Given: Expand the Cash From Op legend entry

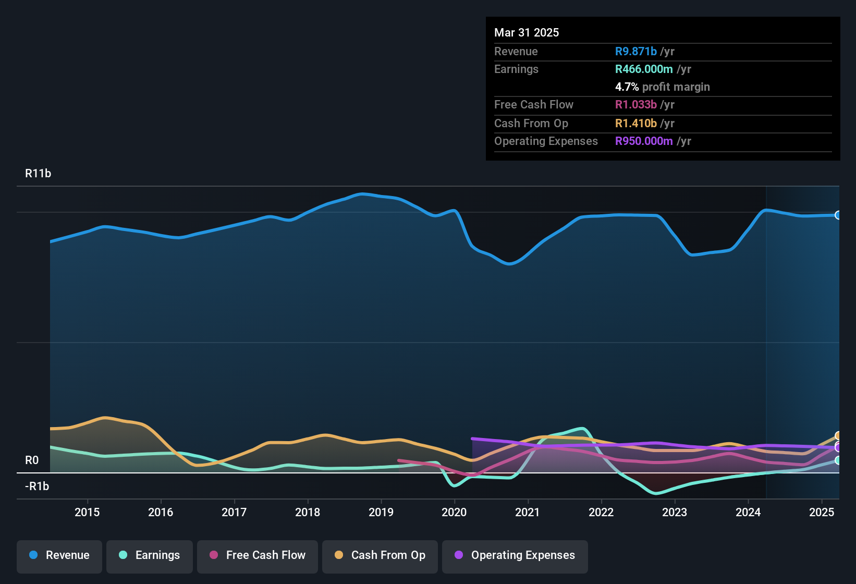Looking at the screenshot, I should click(x=380, y=555).
